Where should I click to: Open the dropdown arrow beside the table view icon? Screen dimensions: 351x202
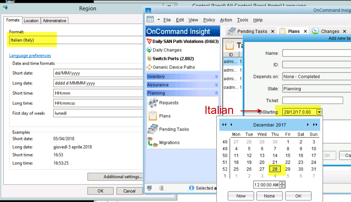pos(159,20)
